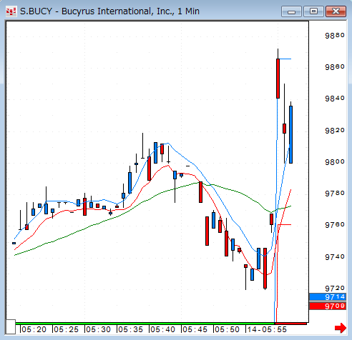Click the 9800 price axis label

(x=335, y=161)
